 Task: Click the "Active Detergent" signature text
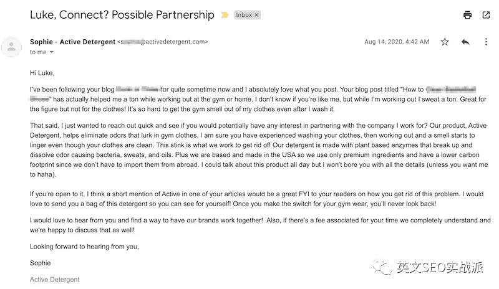click(54, 280)
